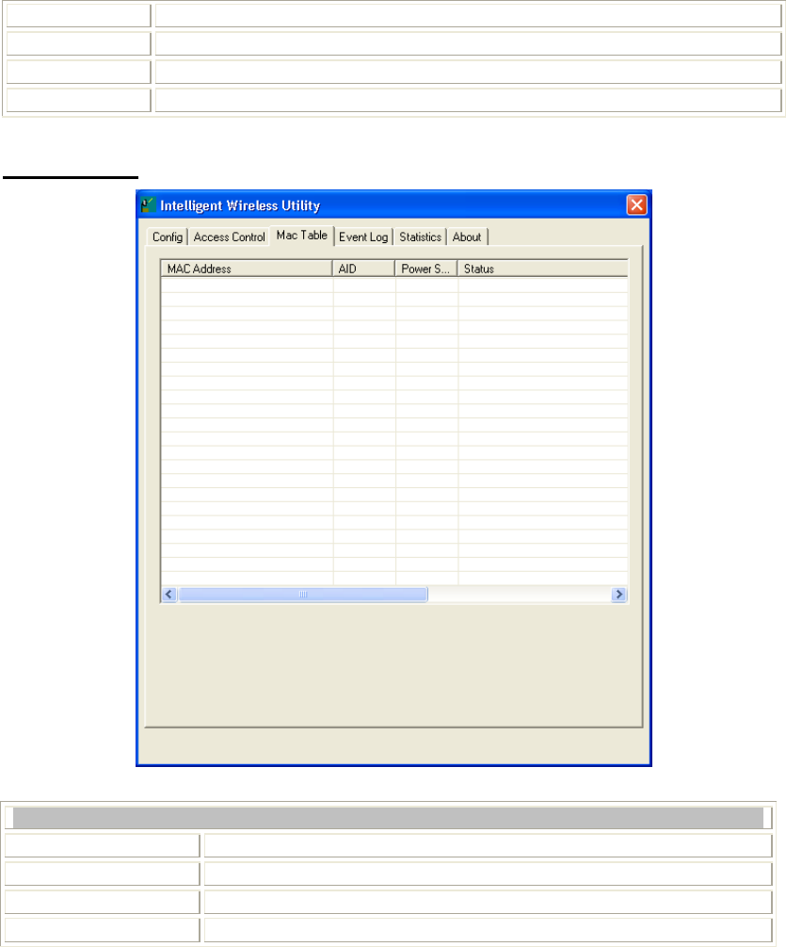Click the right arrow of horizontal scrollbar
Image resolution: width=786 pixels, height=947 pixels.
618,595
